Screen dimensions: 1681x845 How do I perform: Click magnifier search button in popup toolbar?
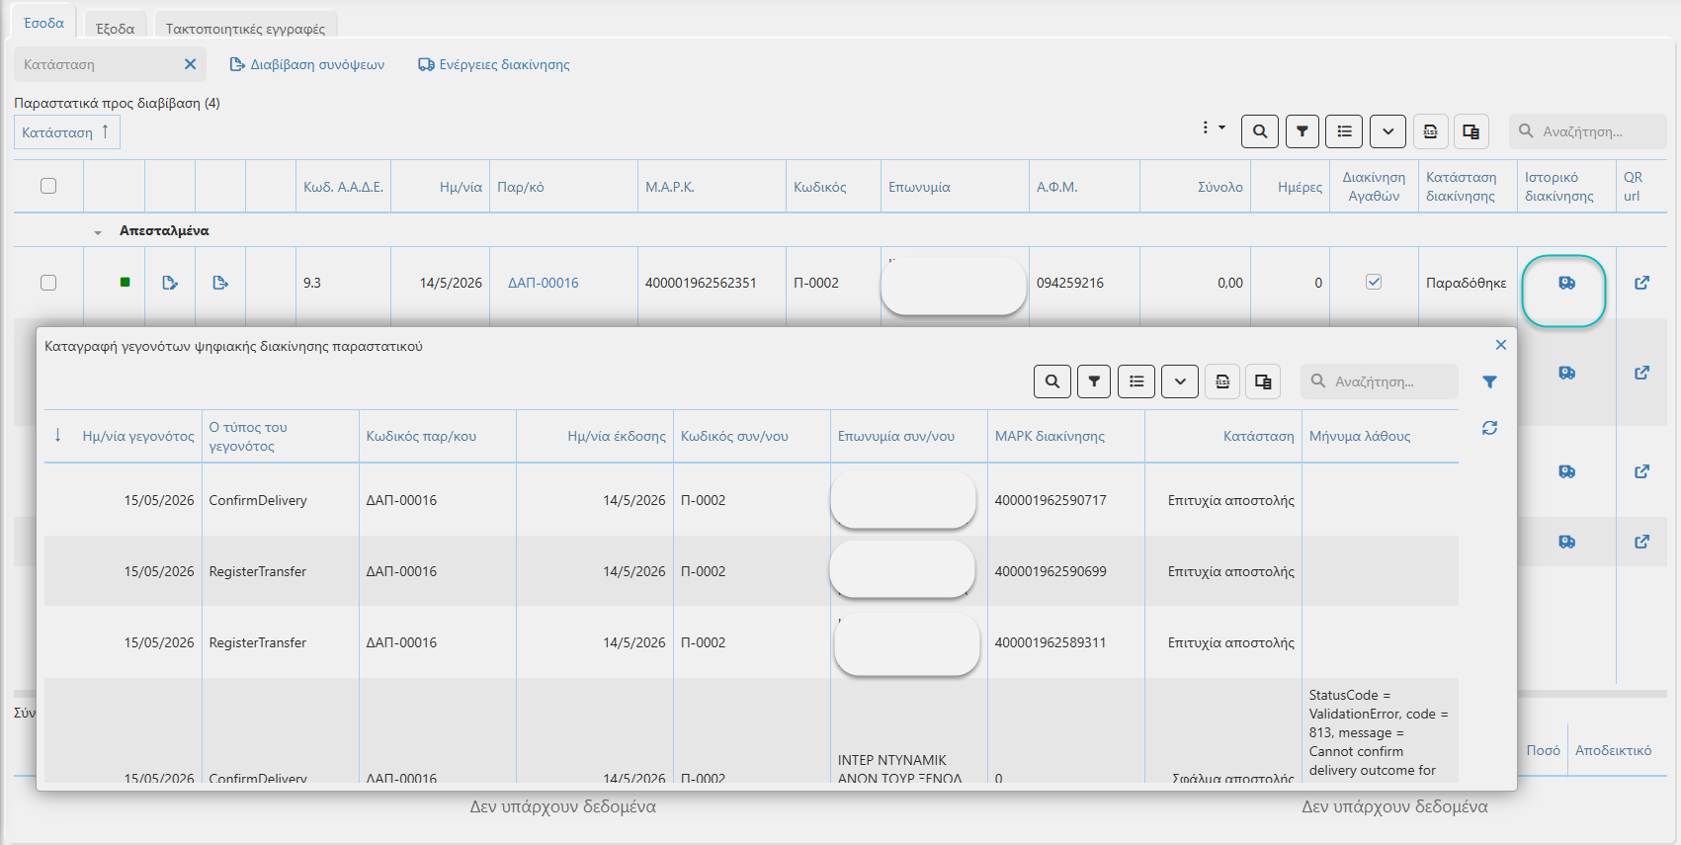(x=1052, y=381)
